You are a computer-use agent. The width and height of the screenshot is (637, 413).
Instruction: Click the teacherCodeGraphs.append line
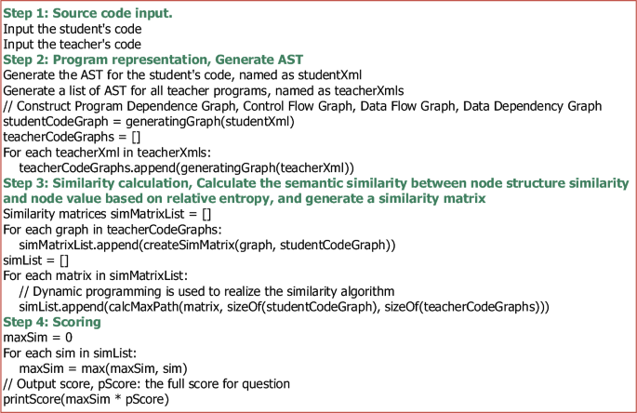(187, 167)
